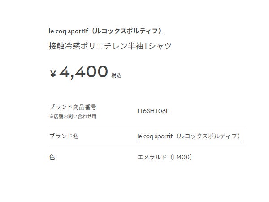Click the Tシャツ word ending the title
This screenshot has width=269, height=202.
point(156,46)
